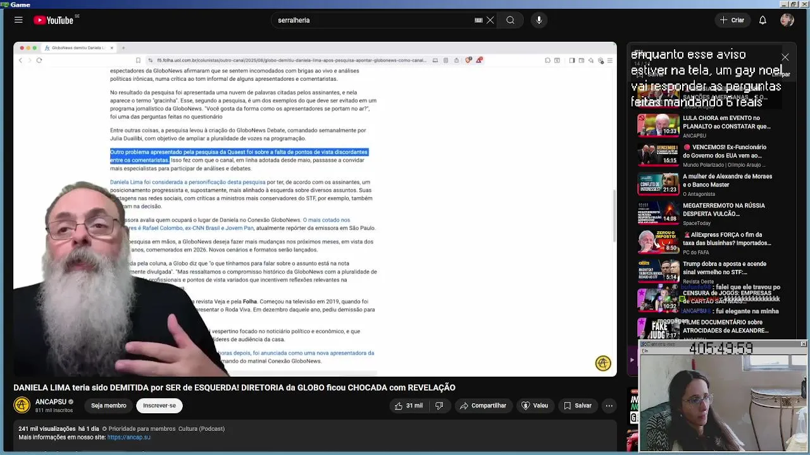Viewport: 810px width, 455px height.
Task: Dislike the video
Action: (439, 406)
